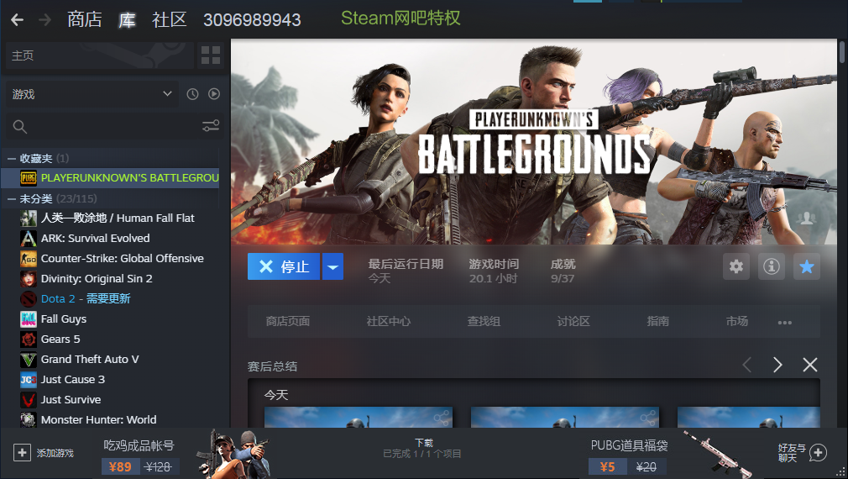Filter ready-to-play games play icon
848x479 pixels.
[214, 94]
